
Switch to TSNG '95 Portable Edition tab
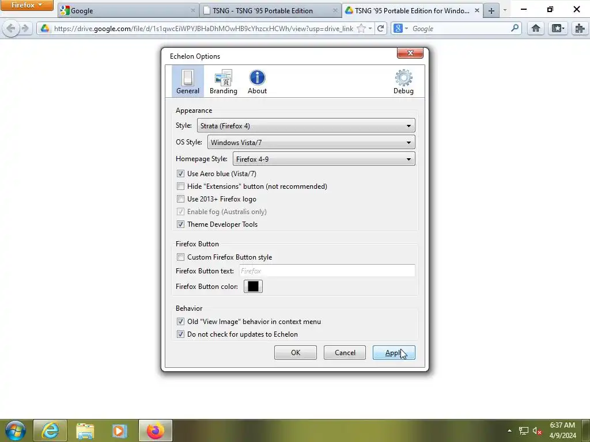[x=270, y=11]
